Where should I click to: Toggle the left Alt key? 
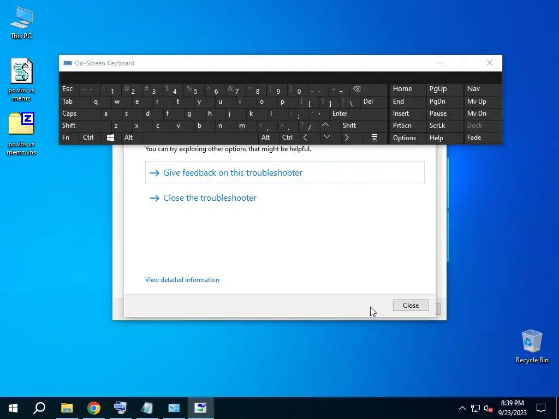[132, 137]
